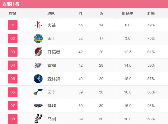Screen dimensions: 168x124
Task: Click the Pelicans team logo
Action: pos(38,106)
